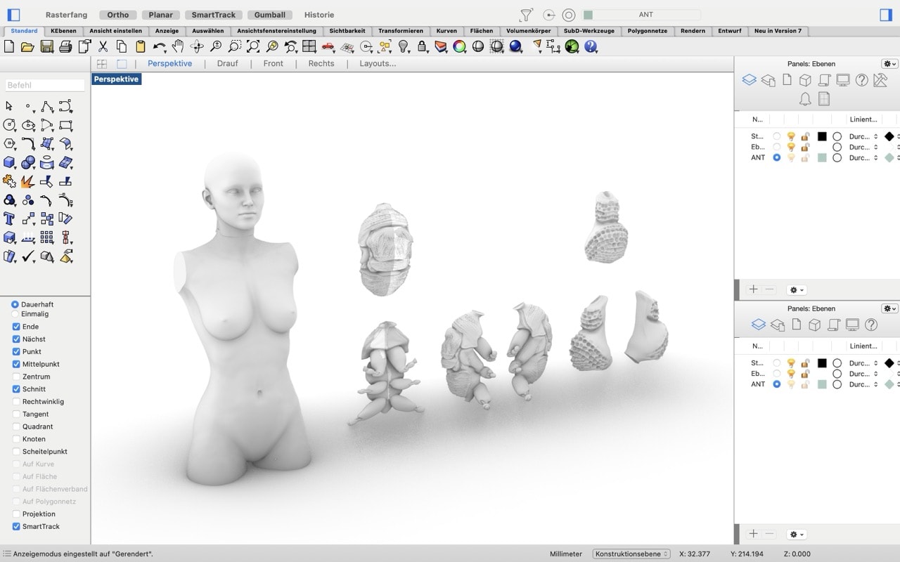This screenshot has height=562, width=900.
Task: Switch to the Front viewport tab
Action: [273, 63]
